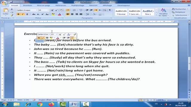Increase paragraph indent in the ribbon
Image resolution: width=191 pixels, height=107 pixels.
click(x=91, y=10)
